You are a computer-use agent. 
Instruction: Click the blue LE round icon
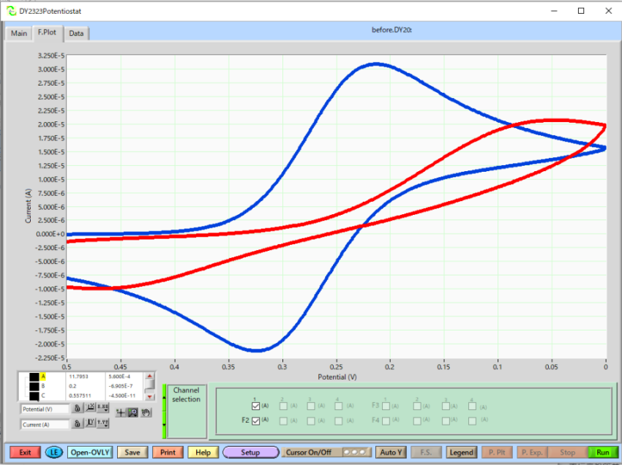(x=54, y=453)
